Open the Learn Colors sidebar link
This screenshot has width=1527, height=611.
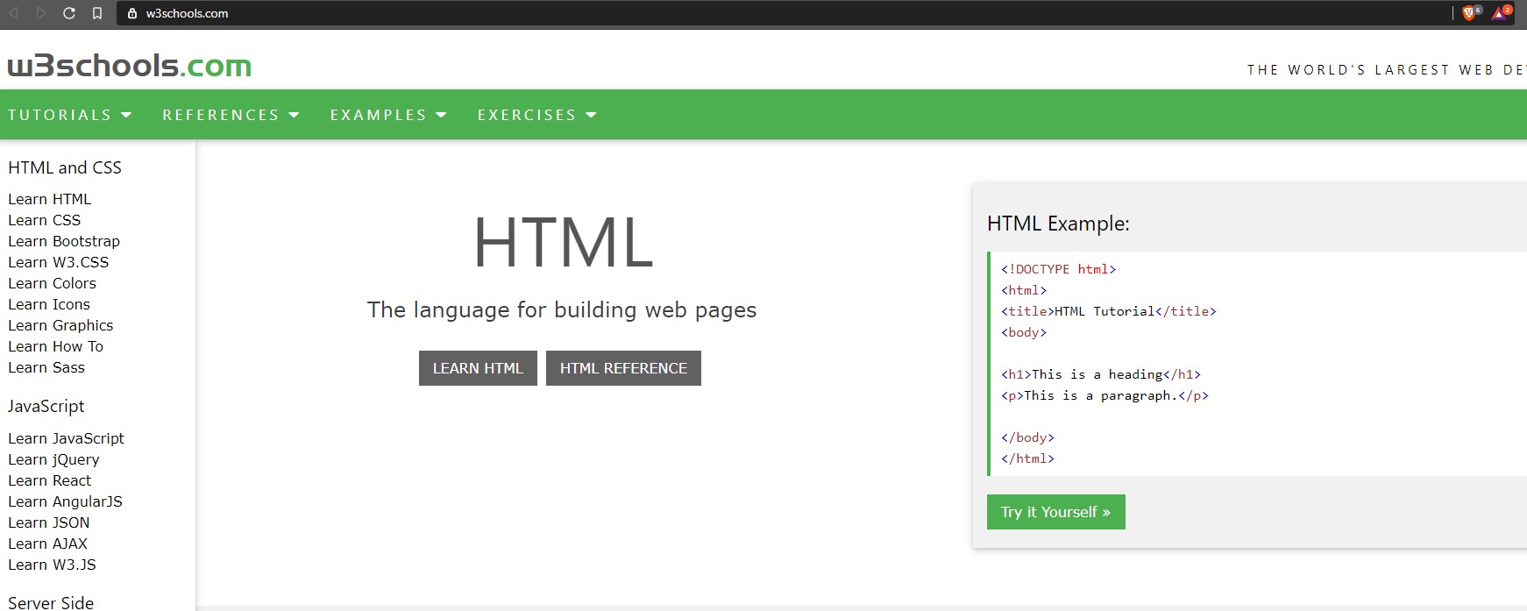pos(53,283)
